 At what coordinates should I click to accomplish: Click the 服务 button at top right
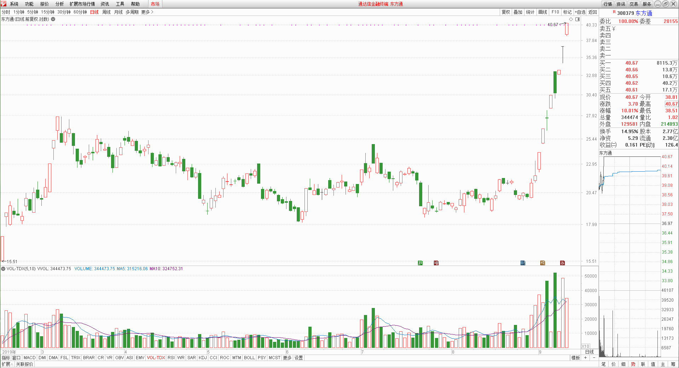point(647,4)
